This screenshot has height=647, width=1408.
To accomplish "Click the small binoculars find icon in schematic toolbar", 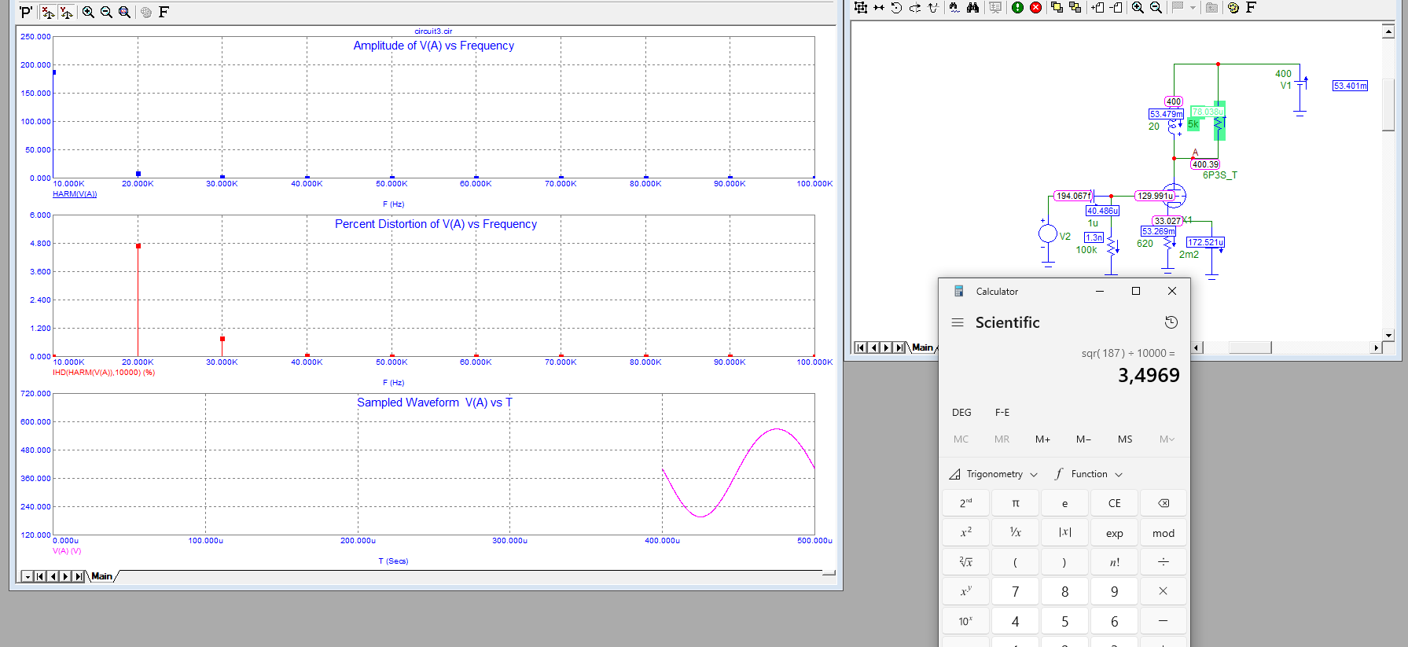I will point(954,7).
